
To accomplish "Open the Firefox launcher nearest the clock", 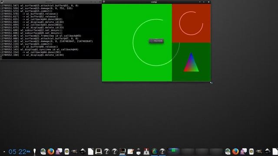I will pyautogui.click(x=51, y=152).
